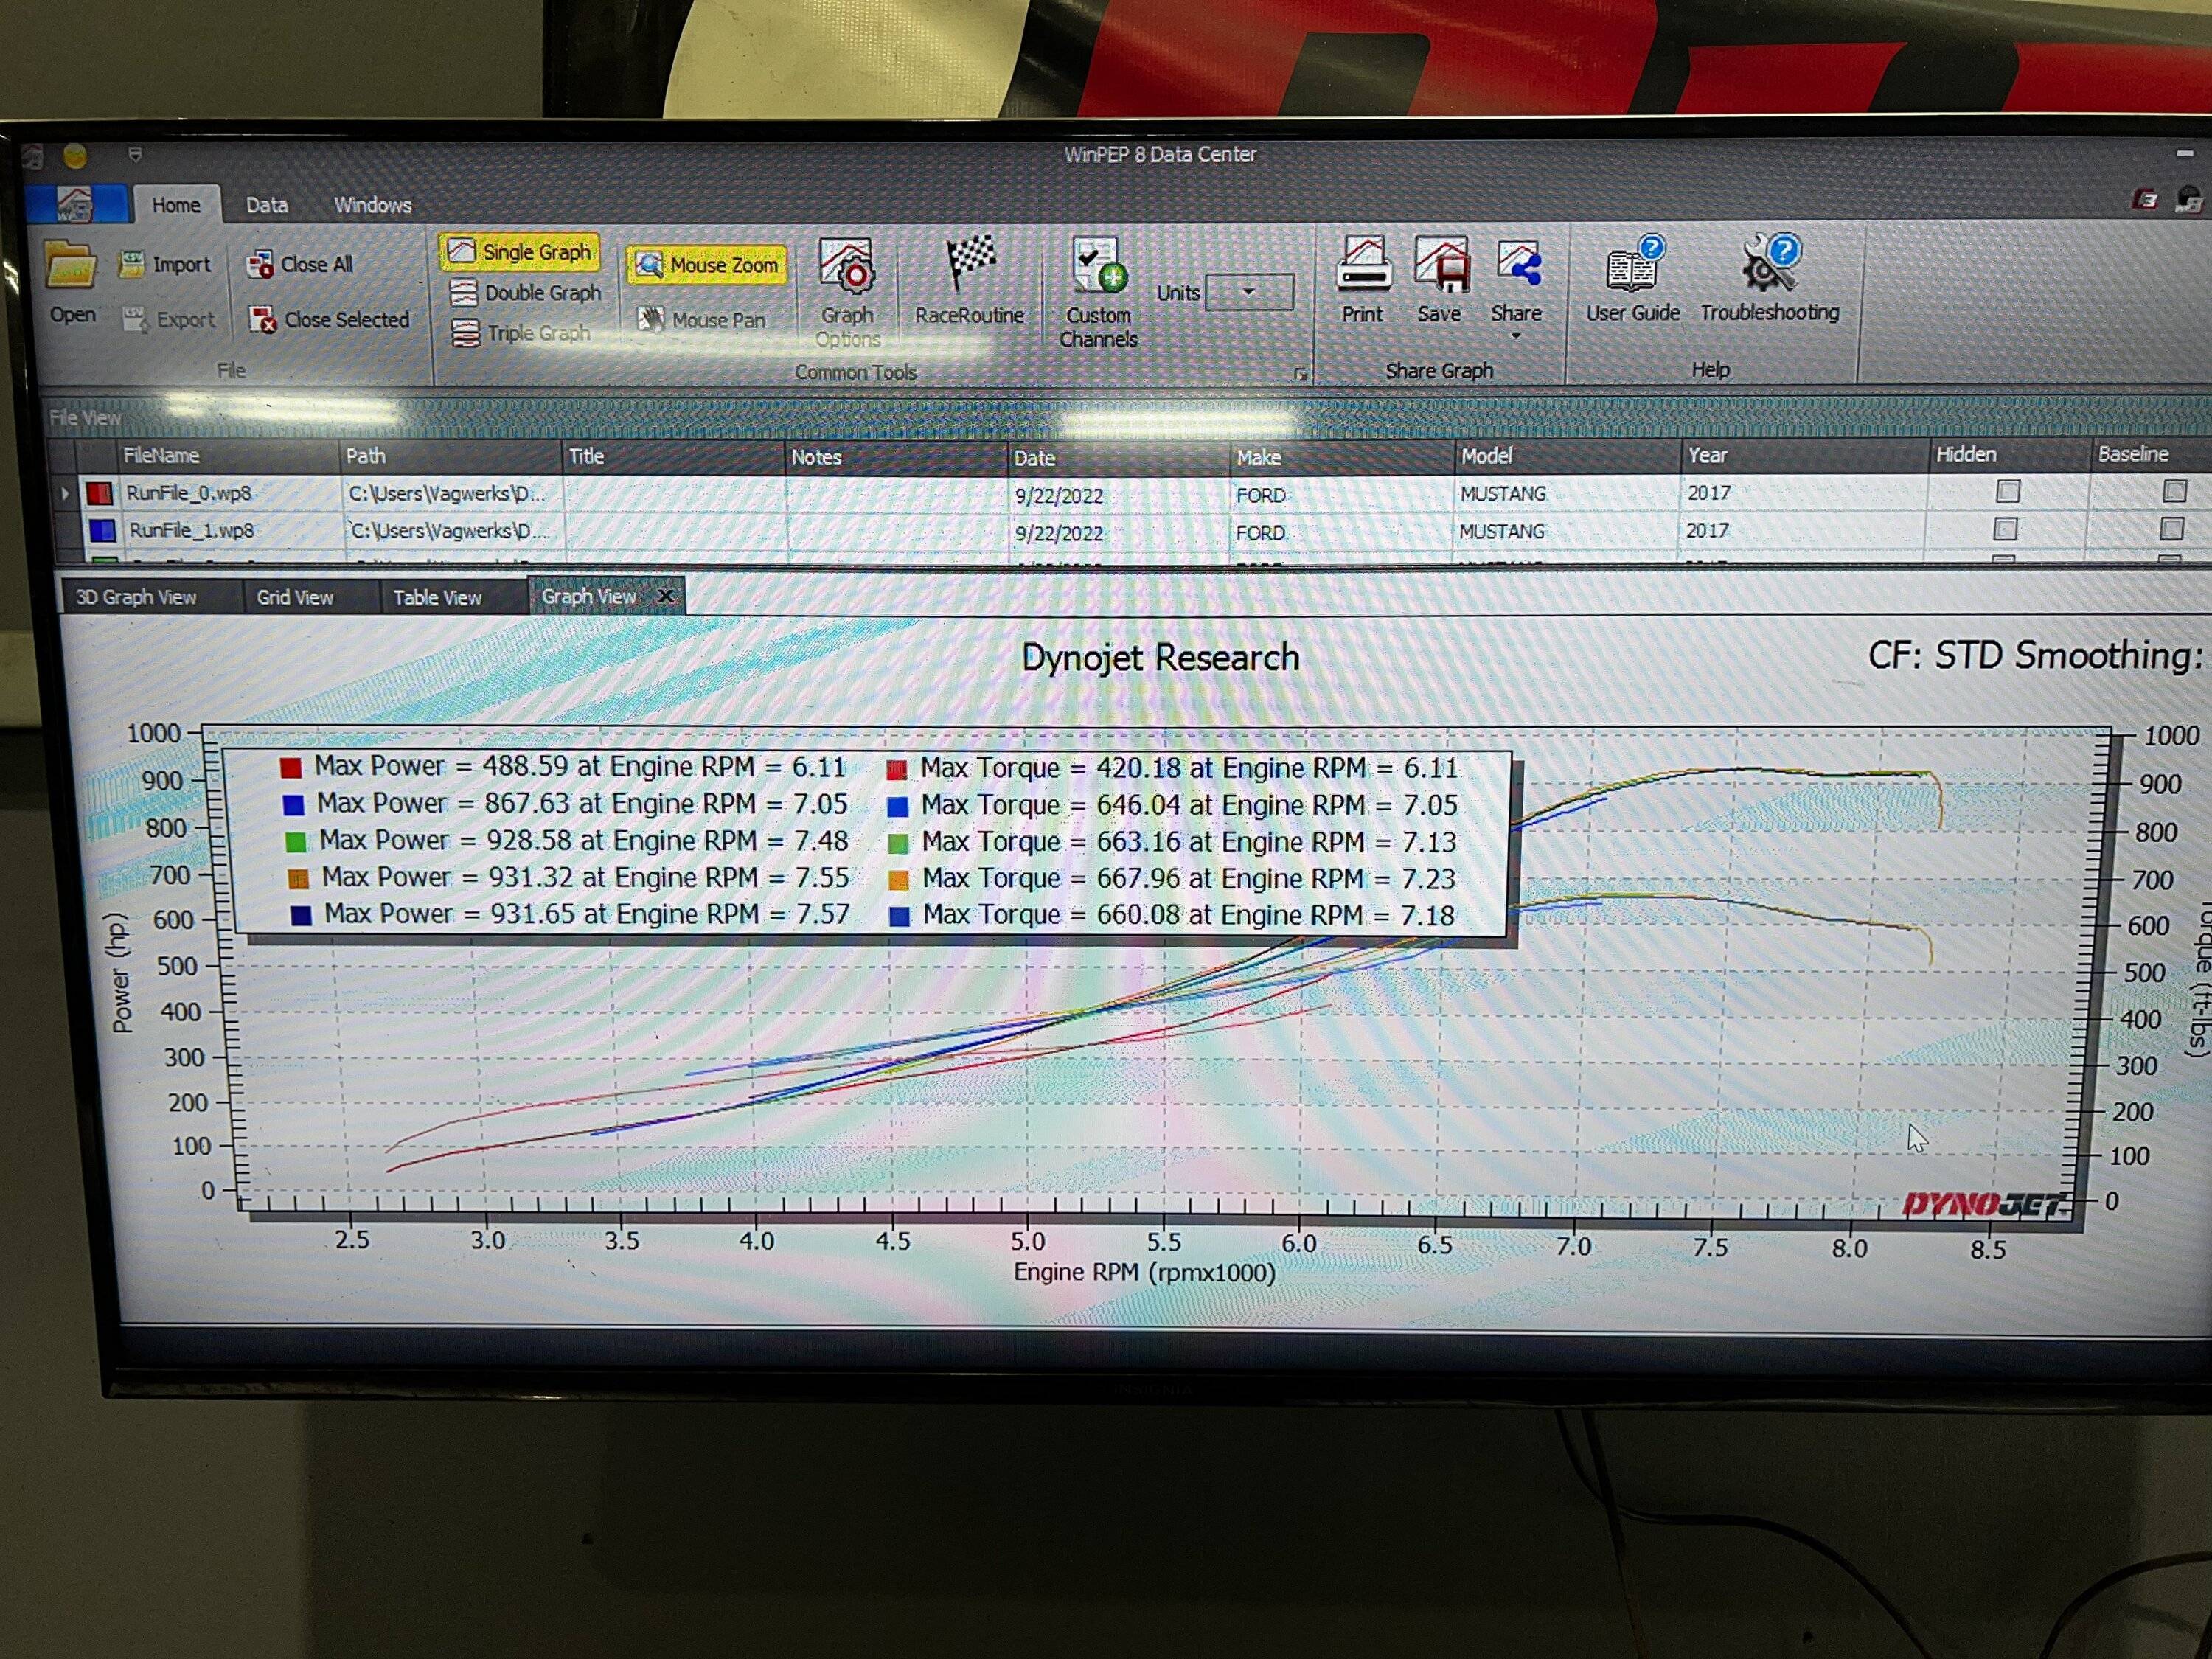Open the Home ribbon tab

(176, 205)
